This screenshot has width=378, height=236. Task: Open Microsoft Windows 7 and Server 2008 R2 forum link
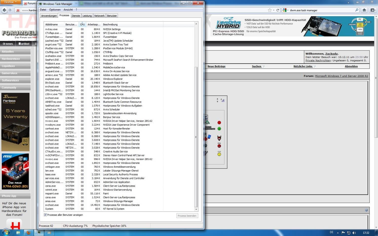(342, 76)
